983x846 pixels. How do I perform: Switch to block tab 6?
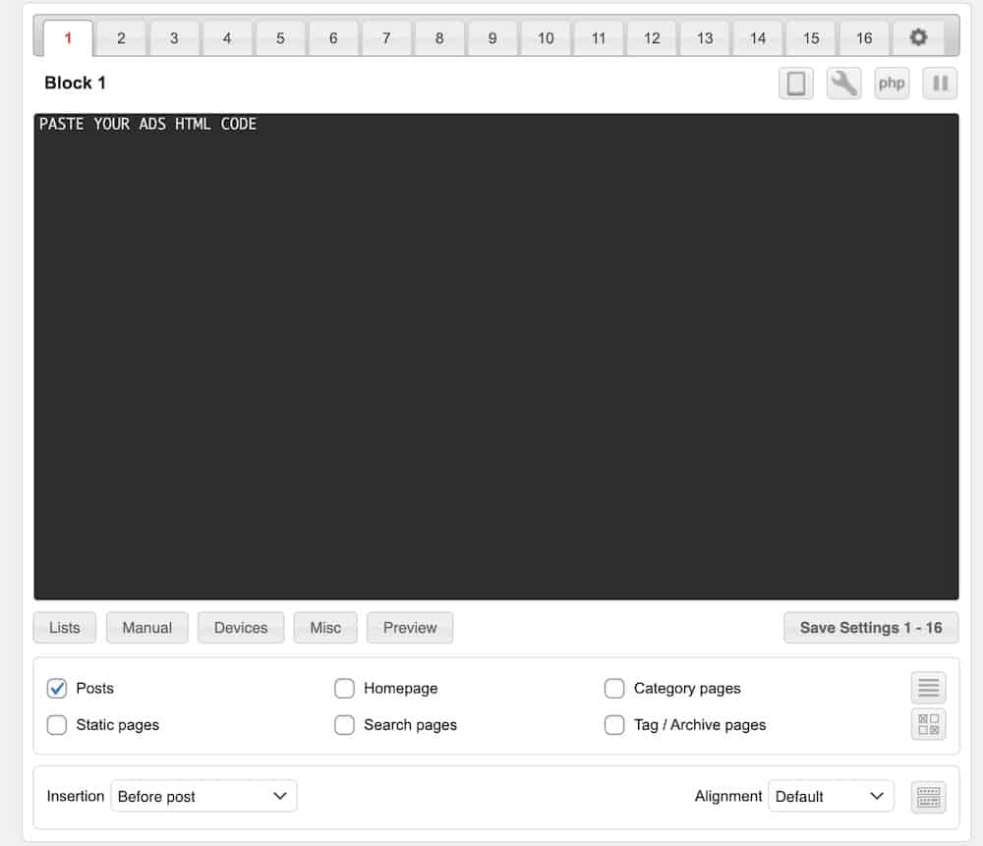coord(333,38)
